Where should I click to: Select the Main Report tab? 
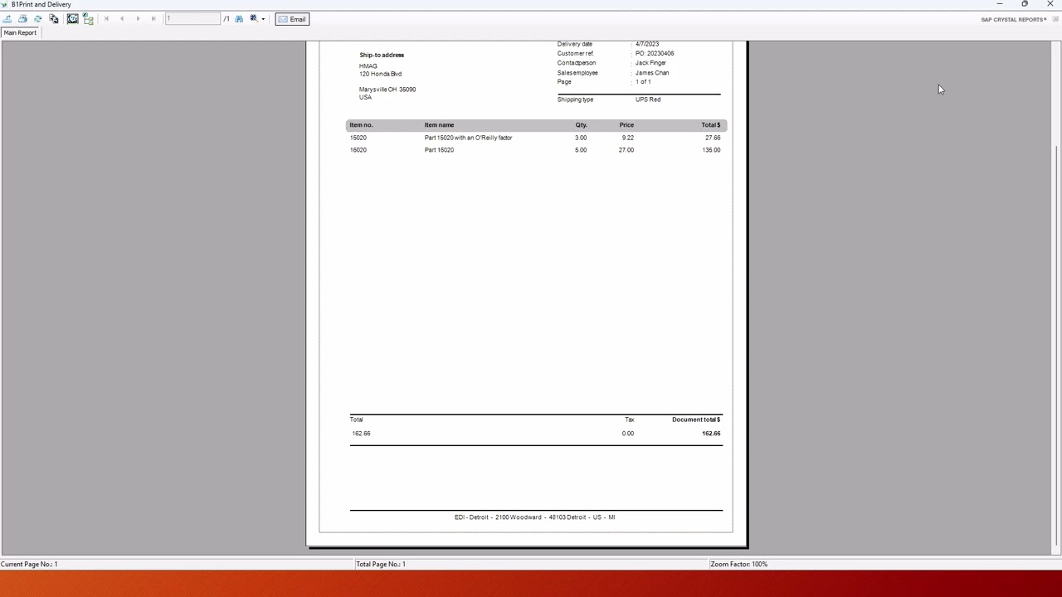[x=20, y=33]
